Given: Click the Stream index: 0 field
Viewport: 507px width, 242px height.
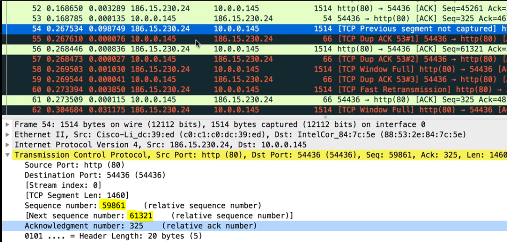Looking at the screenshot, I should 63,186.
